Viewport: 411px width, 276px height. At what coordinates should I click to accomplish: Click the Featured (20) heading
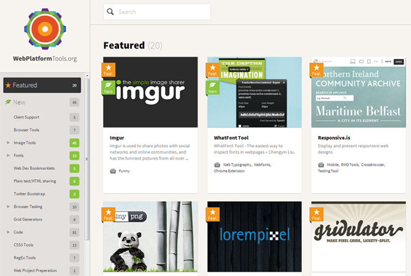(x=133, y=45)
